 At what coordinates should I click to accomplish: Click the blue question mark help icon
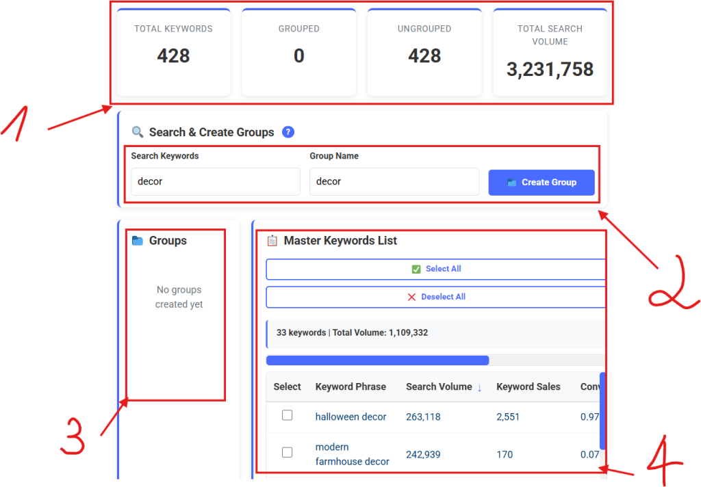[x=288, y=132]
